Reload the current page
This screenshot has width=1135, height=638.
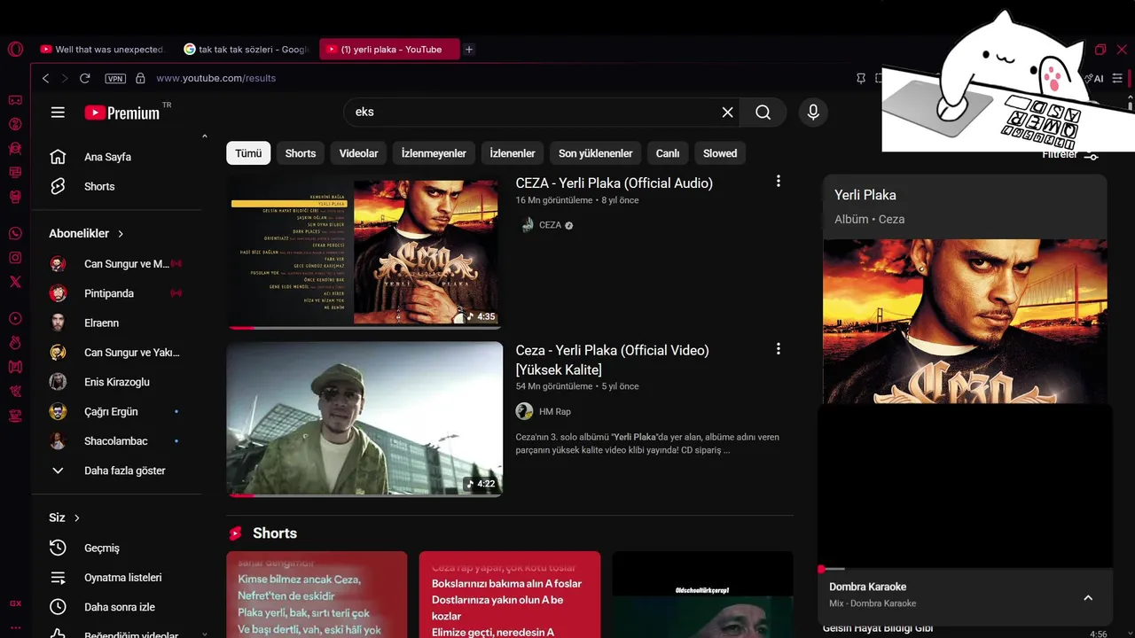[85, 78]
